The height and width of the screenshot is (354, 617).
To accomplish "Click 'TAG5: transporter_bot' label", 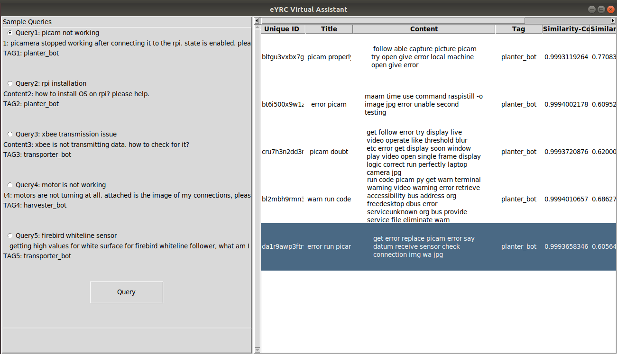I will 37,256.
